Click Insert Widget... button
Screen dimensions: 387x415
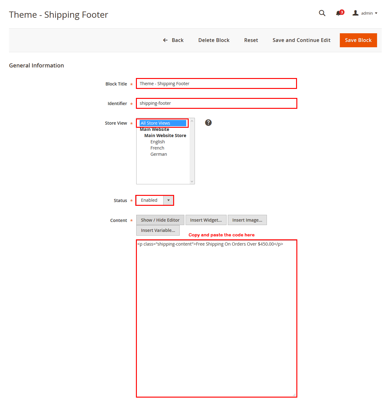(x=206, y=220)
